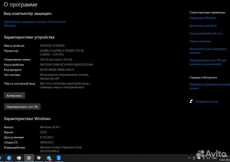Click the Тип системы label

point(12,75)
